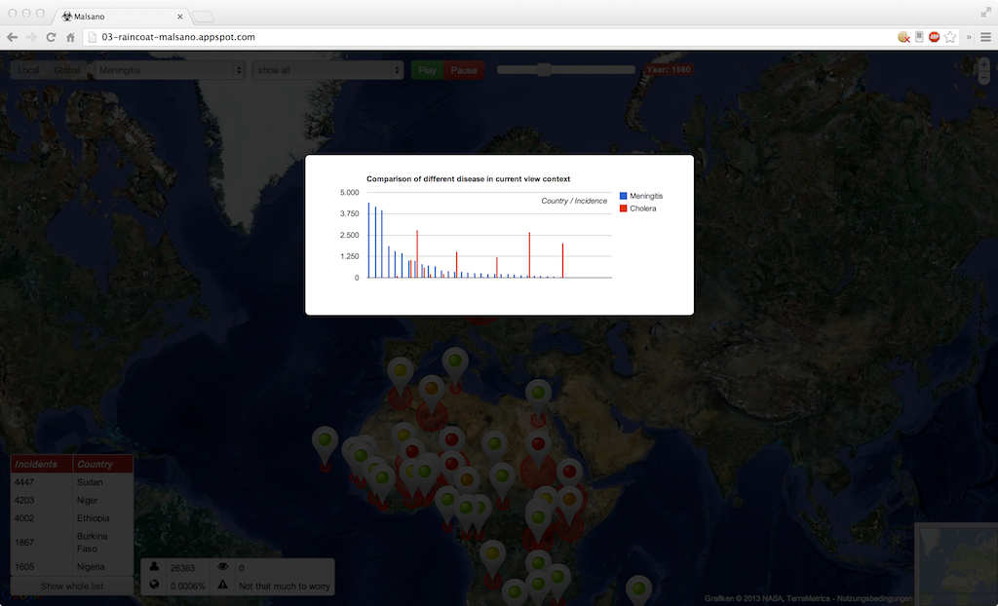Click the 0.0006% value in stats panel

tap(188, 586)
